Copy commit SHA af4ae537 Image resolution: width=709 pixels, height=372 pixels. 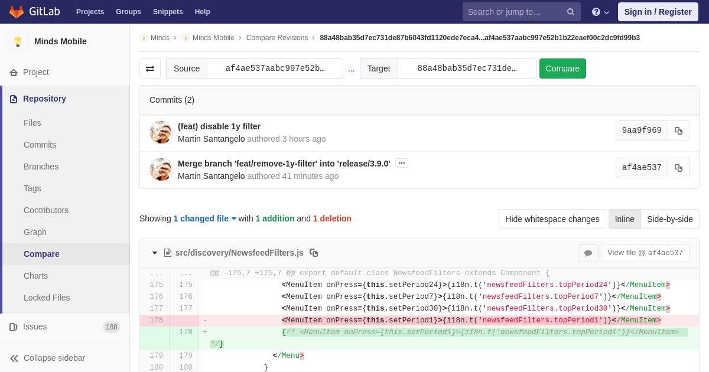coord(678,168)
